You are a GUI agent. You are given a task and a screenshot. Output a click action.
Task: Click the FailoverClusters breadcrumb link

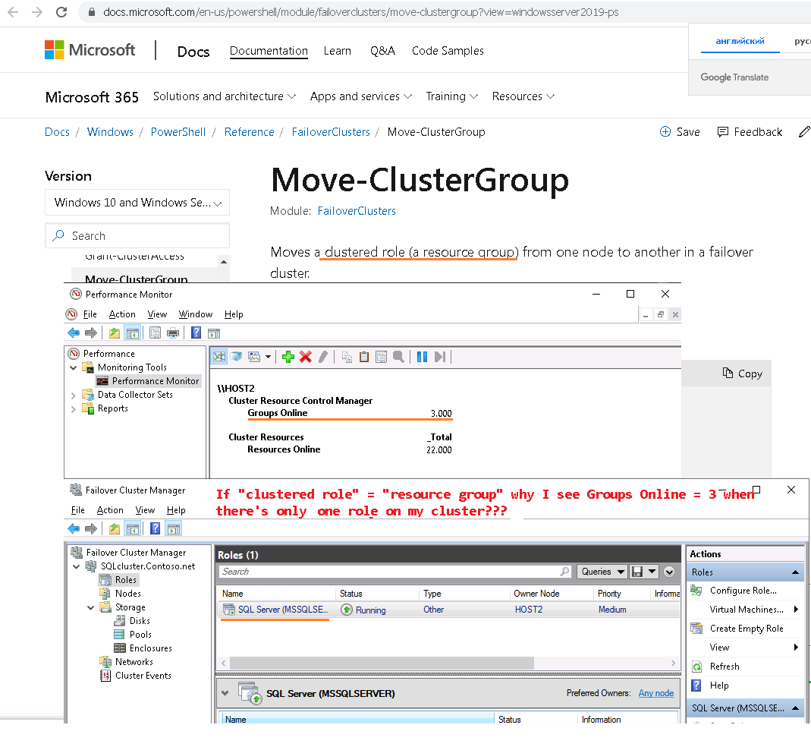tap(331, 131)
